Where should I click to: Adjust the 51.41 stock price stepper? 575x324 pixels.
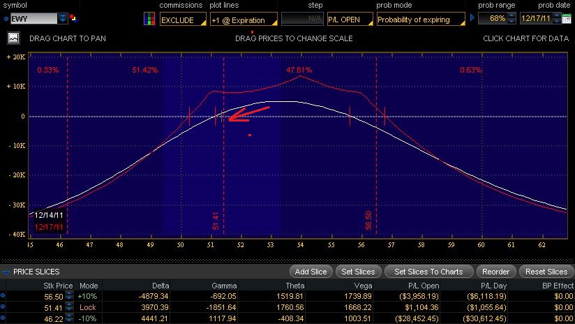[69, 307]
